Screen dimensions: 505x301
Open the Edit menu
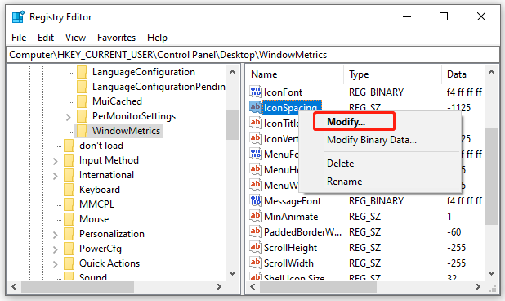tap(46, 38)
